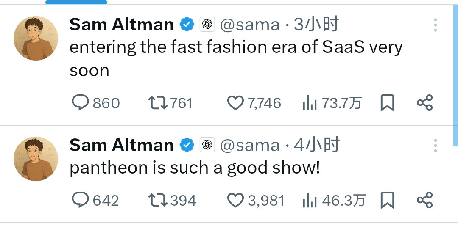Open replies on the SaaS fast fashion tweet

coord(96,103)
